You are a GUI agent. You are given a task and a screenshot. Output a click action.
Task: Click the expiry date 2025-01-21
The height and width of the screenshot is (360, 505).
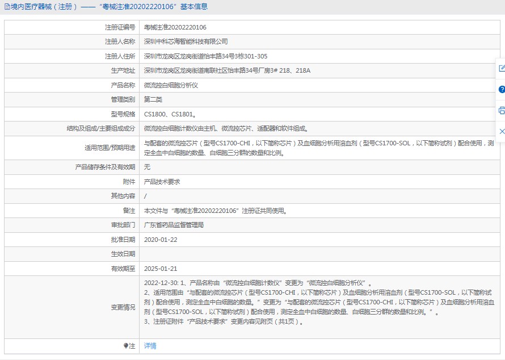[161, 269]
